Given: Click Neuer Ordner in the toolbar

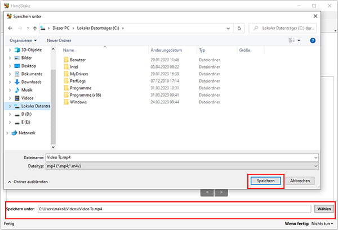Looking at the screenshot, I should [59, 40].
